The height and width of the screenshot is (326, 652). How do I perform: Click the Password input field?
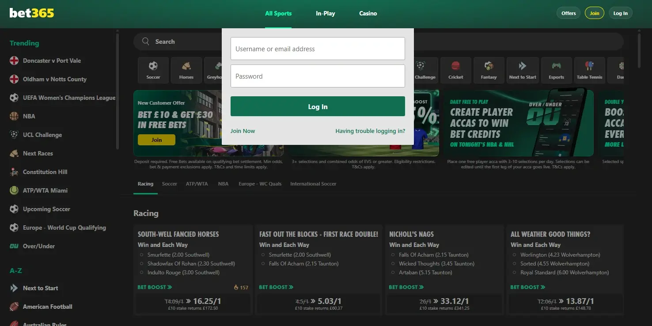click(x=318, y=76)
